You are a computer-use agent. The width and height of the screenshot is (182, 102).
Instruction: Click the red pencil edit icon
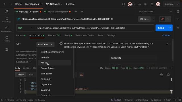pyautogui.click(x=162, y=19)
